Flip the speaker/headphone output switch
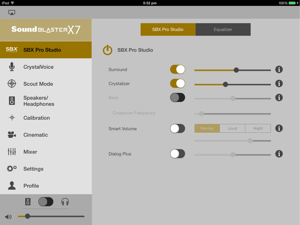 click(x=46, y=202)
